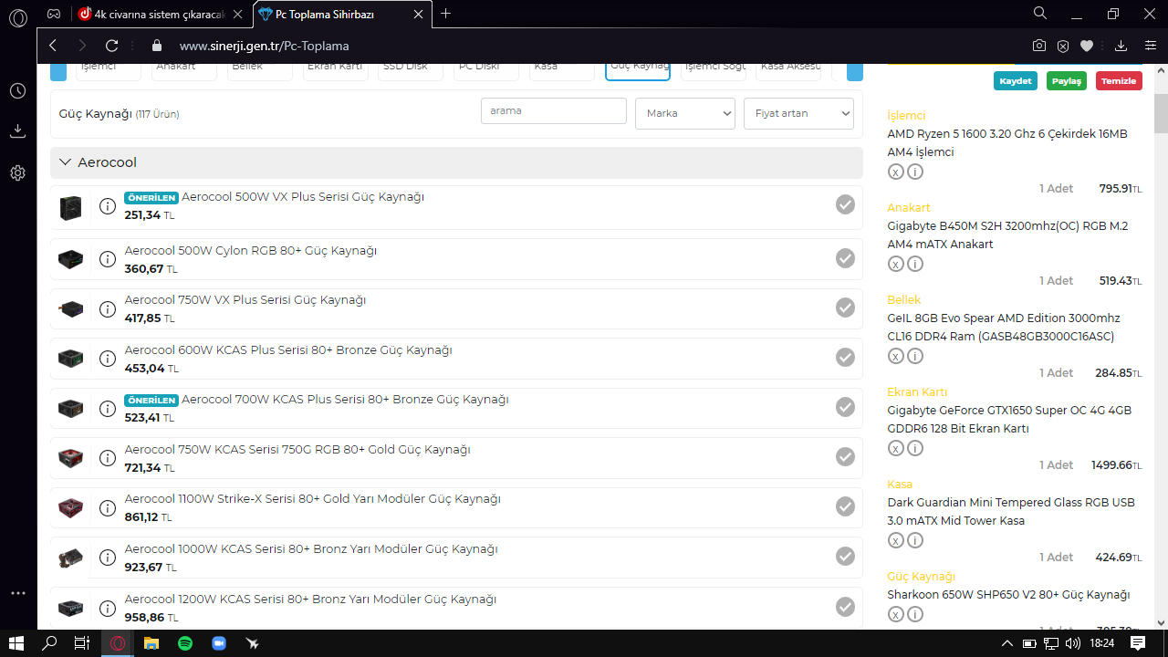Screen dimensions: 1168x657
Task: Focus the arama search field
Action: click(554, 110)
